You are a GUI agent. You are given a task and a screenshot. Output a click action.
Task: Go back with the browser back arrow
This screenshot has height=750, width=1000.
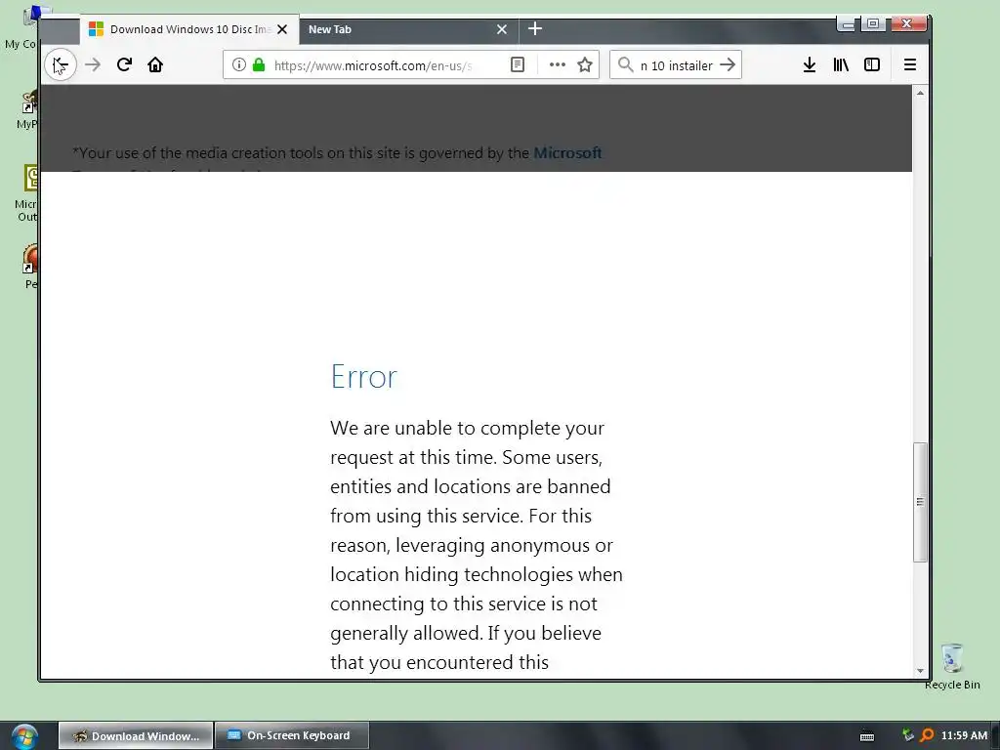[61, 64]
